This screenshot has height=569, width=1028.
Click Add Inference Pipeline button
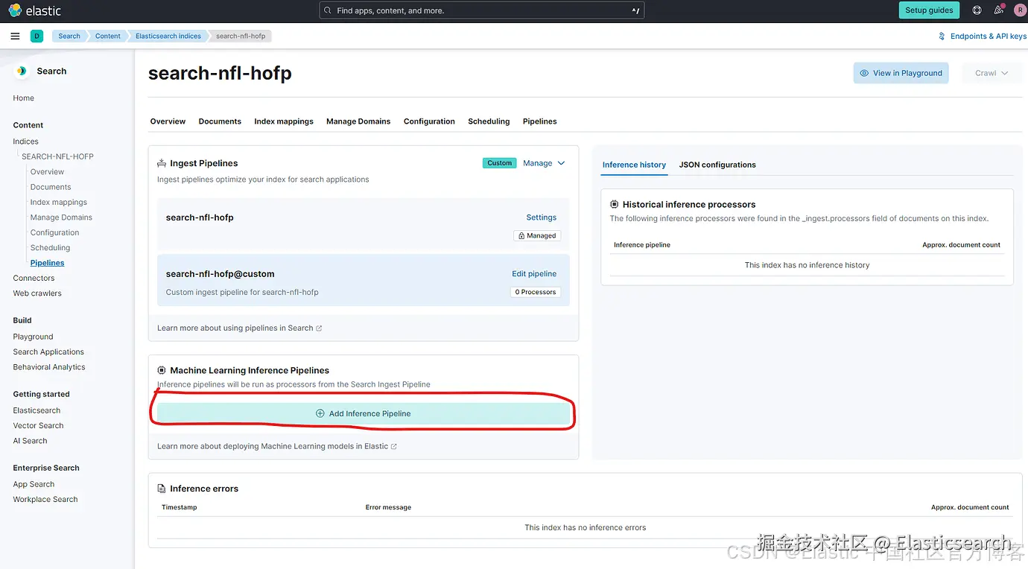point(364,413)
